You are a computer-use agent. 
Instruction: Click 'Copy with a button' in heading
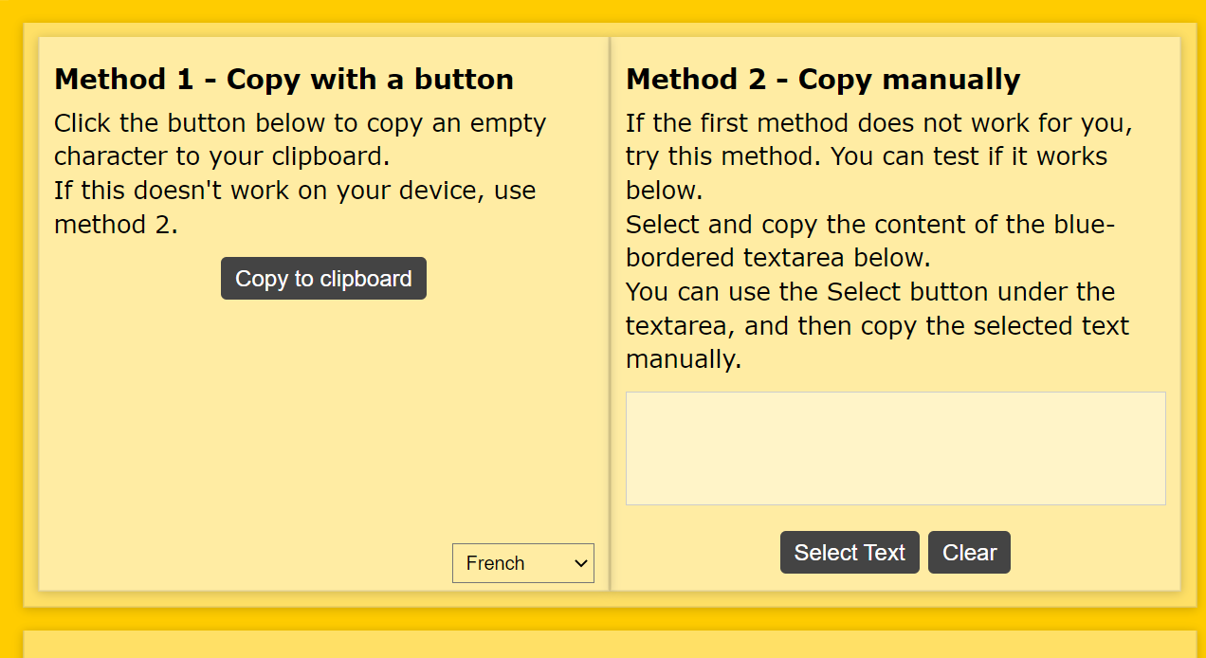point(370,79)
